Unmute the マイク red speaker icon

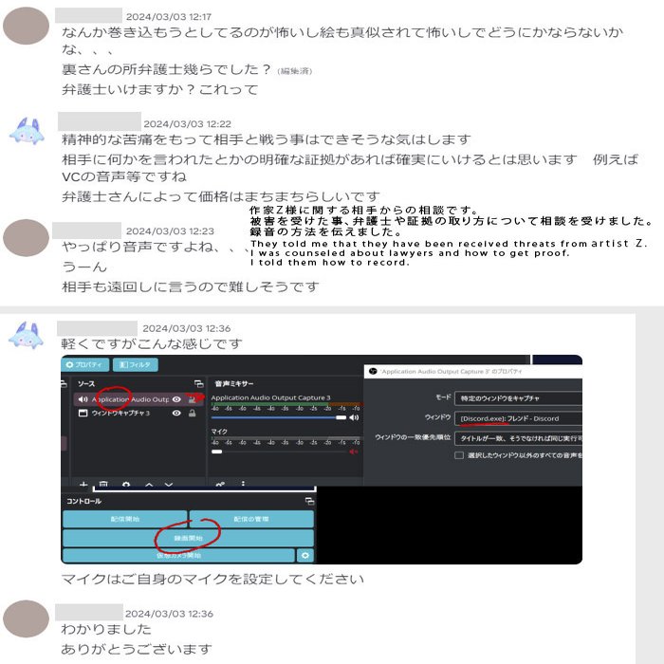click(353, 452)
